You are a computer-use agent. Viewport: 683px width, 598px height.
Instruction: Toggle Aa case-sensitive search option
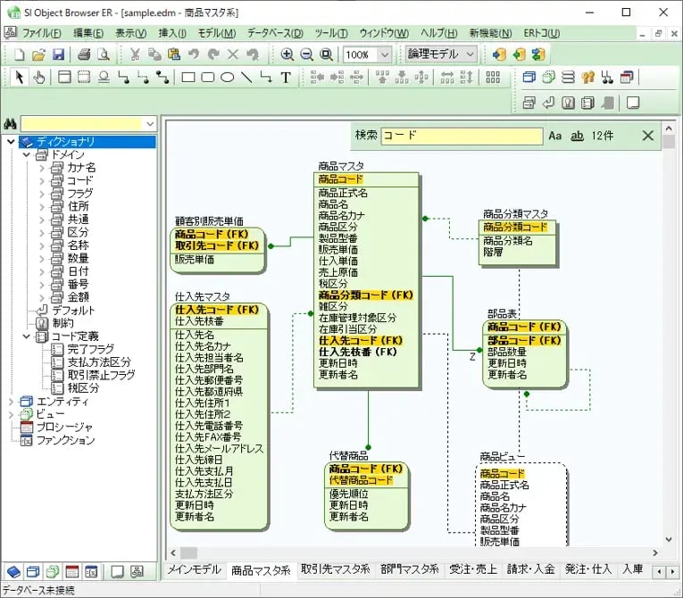[555, 136]
